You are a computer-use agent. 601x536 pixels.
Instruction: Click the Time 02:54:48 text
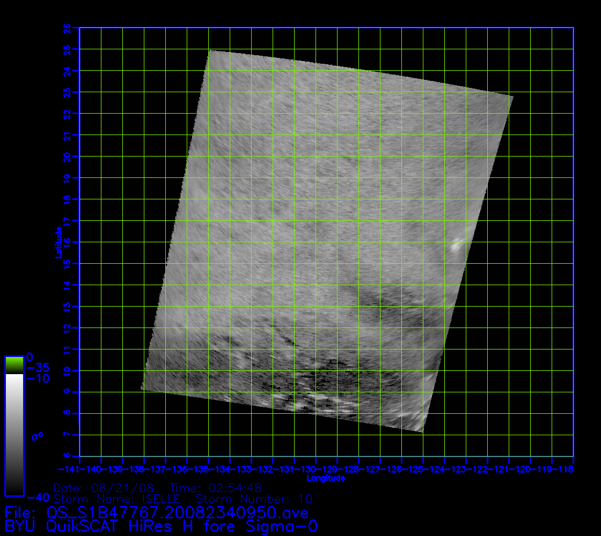pyautogui.click(x=216, y=488)
